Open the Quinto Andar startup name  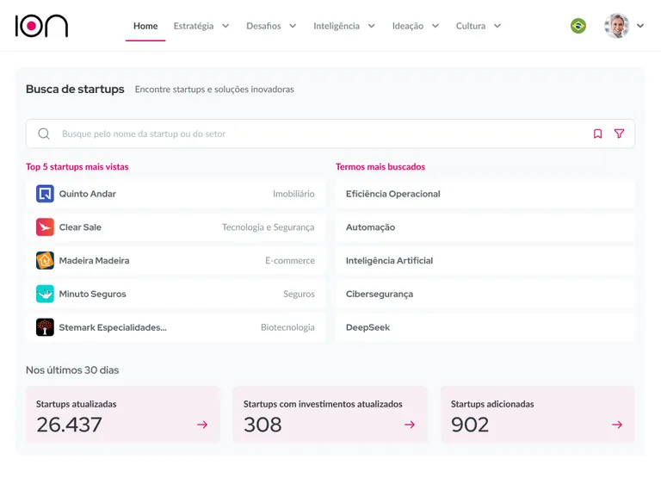pyautogui.click(x=87, y=194)
